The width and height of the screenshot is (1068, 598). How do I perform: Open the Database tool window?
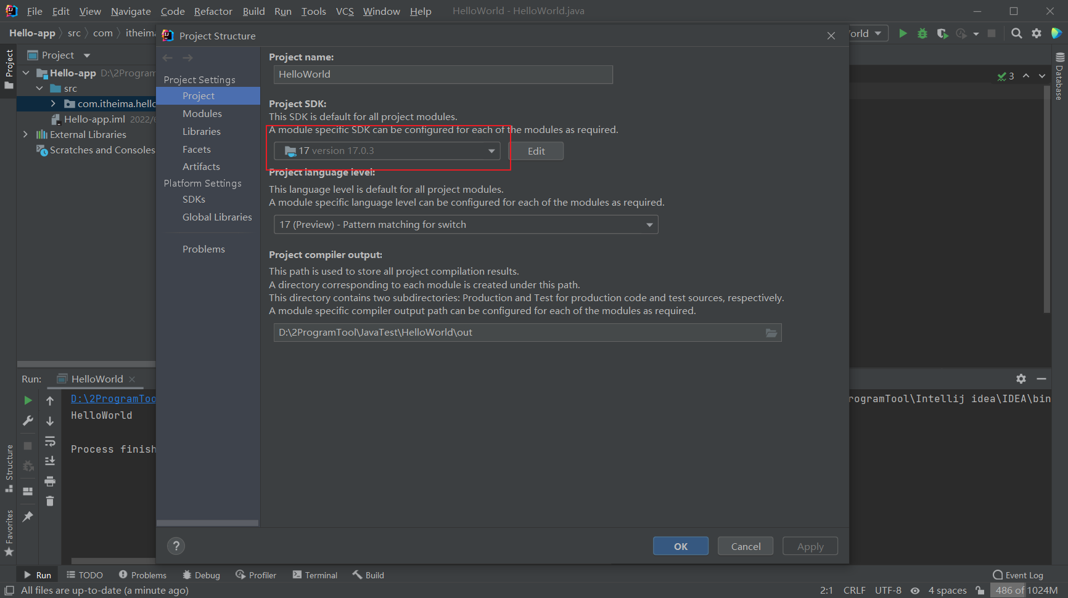click(x=1059, y=76)
